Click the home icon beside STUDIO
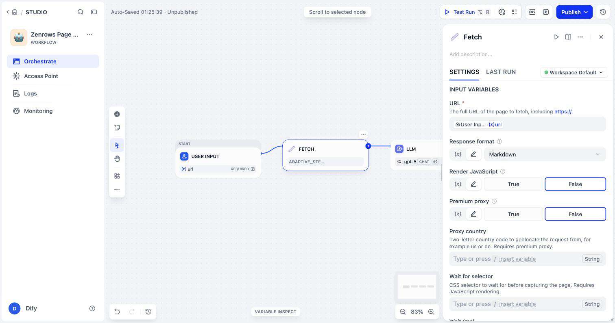The height and width of the screenshot is (323, 615). pyautogui.click(x=15, y=12)
